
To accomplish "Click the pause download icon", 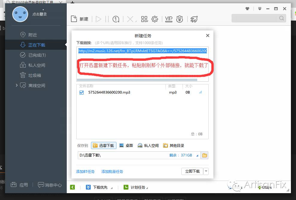I will 107,19.
